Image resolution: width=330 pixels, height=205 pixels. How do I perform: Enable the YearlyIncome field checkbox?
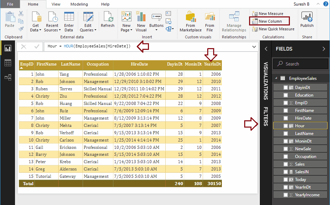click(286, 195)
